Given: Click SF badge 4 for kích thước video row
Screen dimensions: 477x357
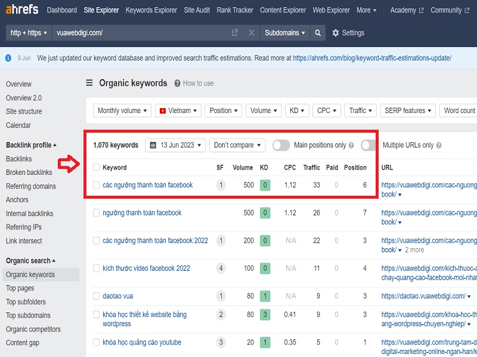Looking at the screenshot, I should (221, 268).
